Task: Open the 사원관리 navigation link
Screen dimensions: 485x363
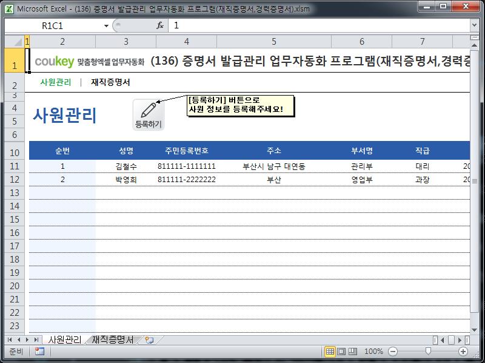Action: pos(56,82)
